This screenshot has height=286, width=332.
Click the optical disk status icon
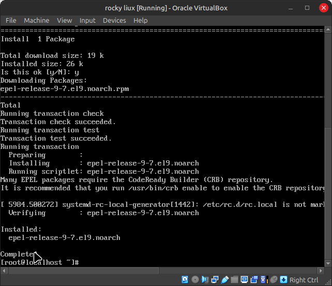(195, 280)
